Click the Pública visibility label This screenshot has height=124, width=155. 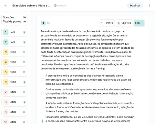tap(61, 5)
